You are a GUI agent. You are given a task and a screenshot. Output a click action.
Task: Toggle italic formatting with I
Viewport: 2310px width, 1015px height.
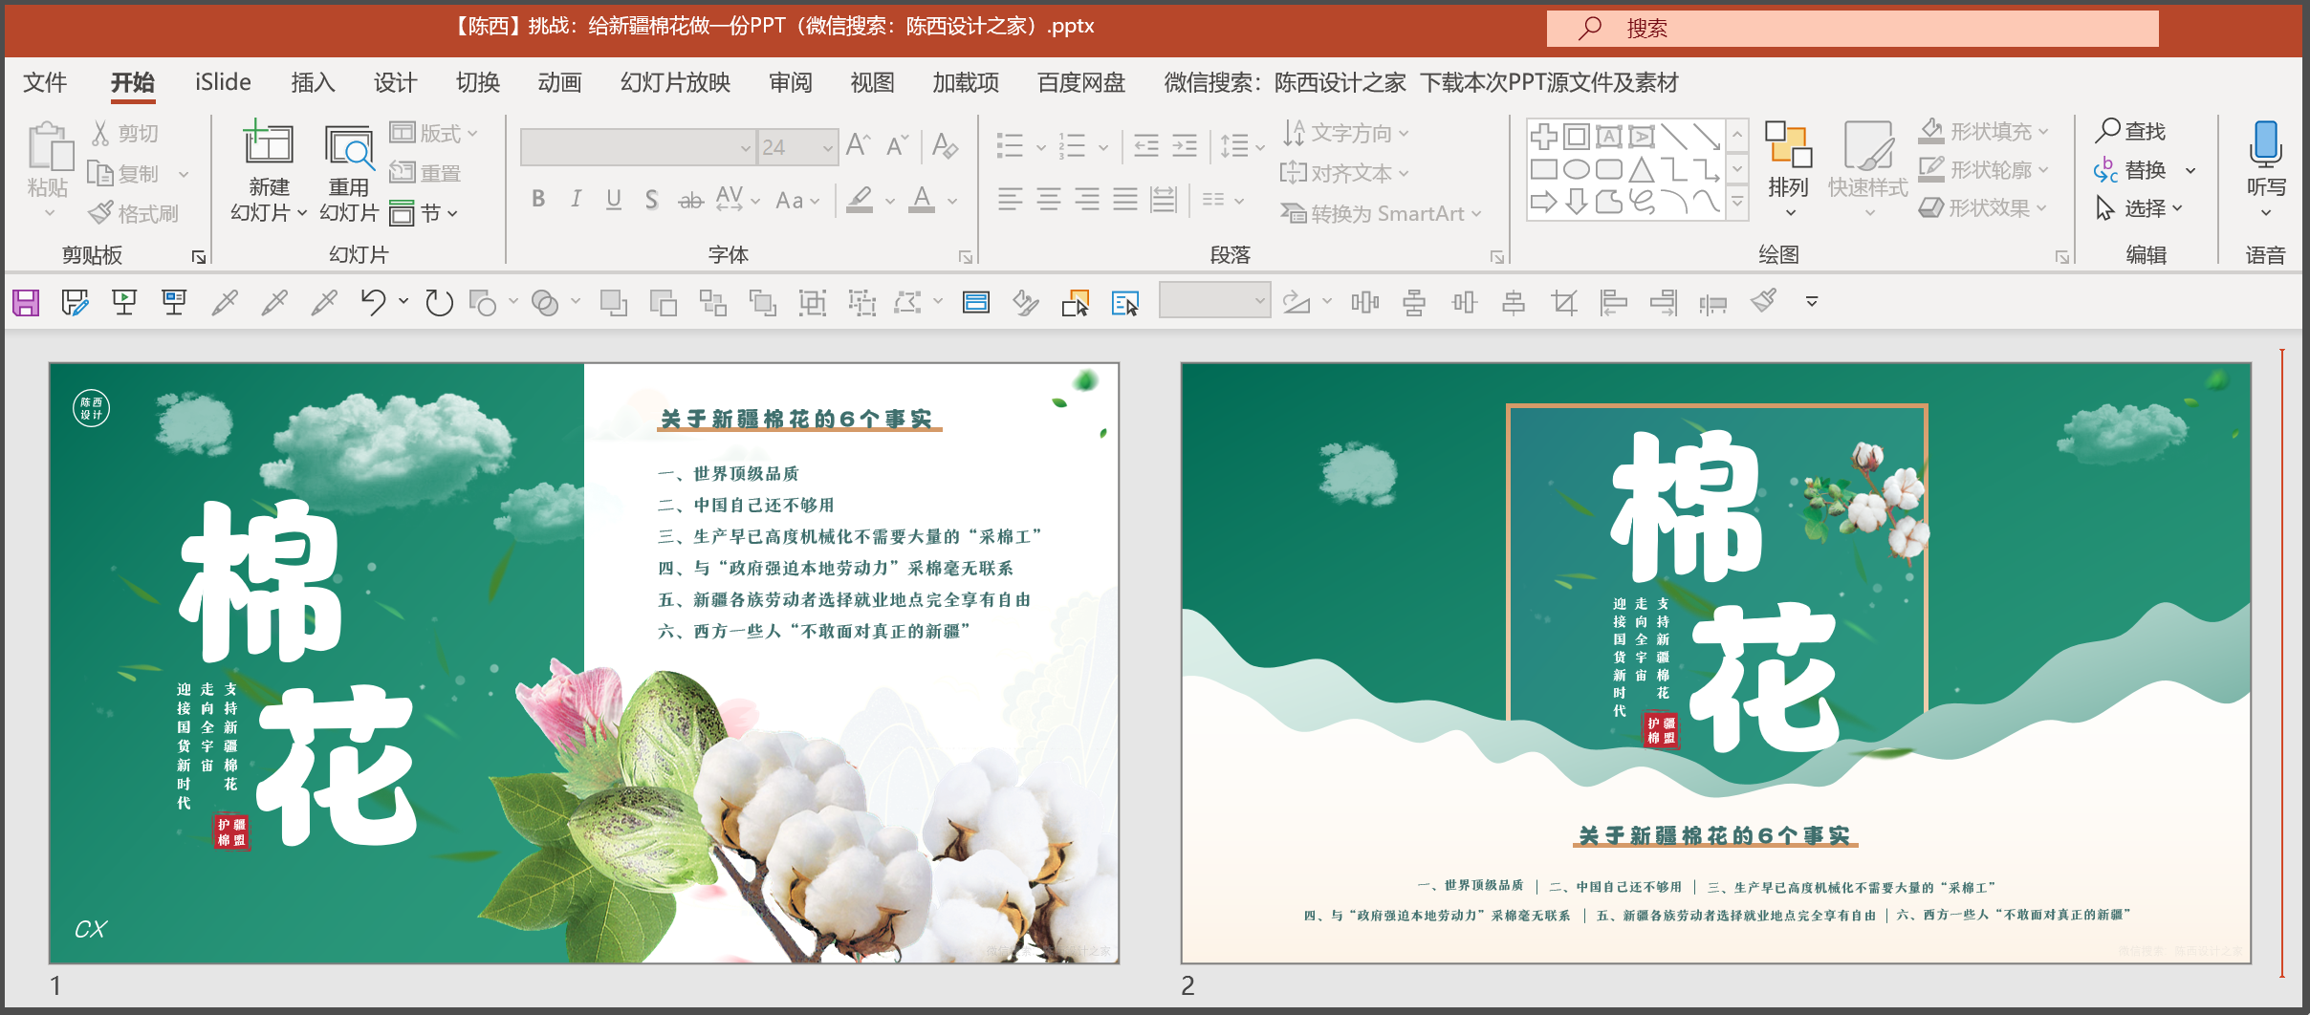pos(576,199)
